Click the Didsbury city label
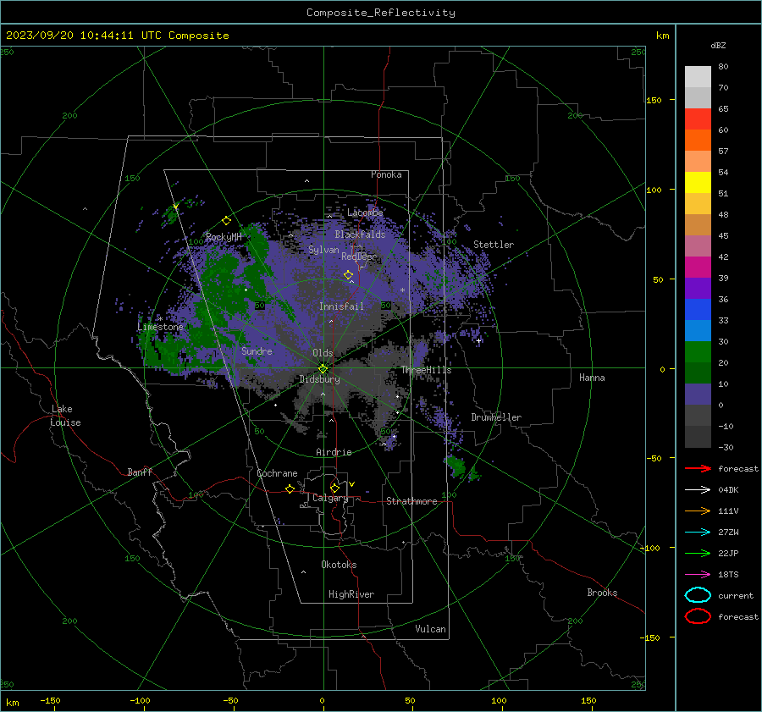 click(x=319, y=379)
